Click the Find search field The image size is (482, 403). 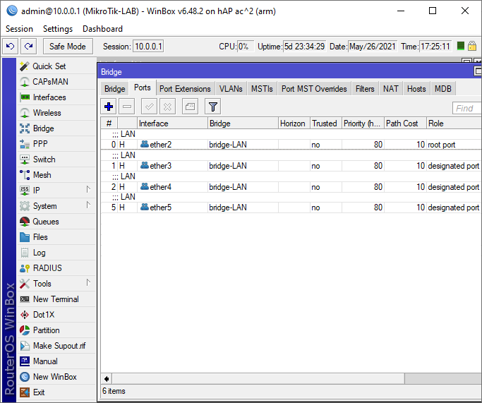[x=466, y=108]
